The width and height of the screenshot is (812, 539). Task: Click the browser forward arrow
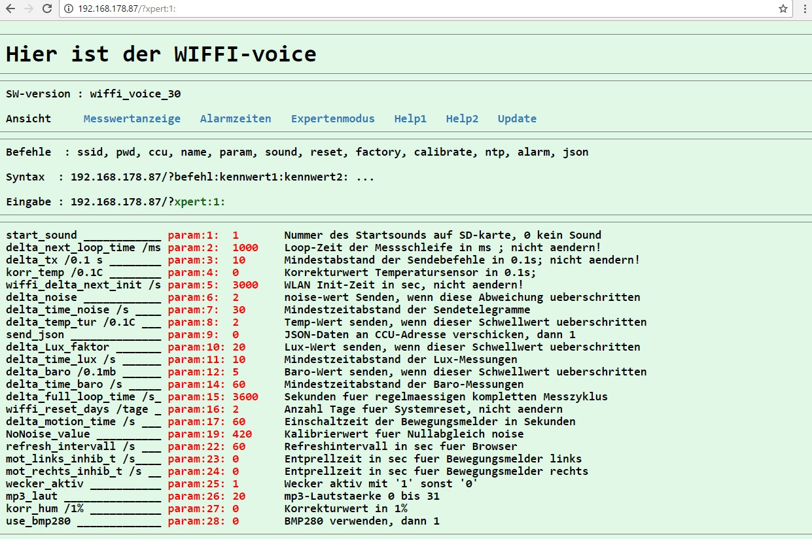tap(28, 9)
